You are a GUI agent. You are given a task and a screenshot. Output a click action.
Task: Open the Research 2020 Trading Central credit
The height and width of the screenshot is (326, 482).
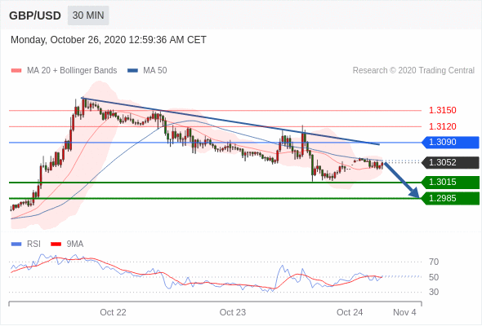[x=413, y=71]
